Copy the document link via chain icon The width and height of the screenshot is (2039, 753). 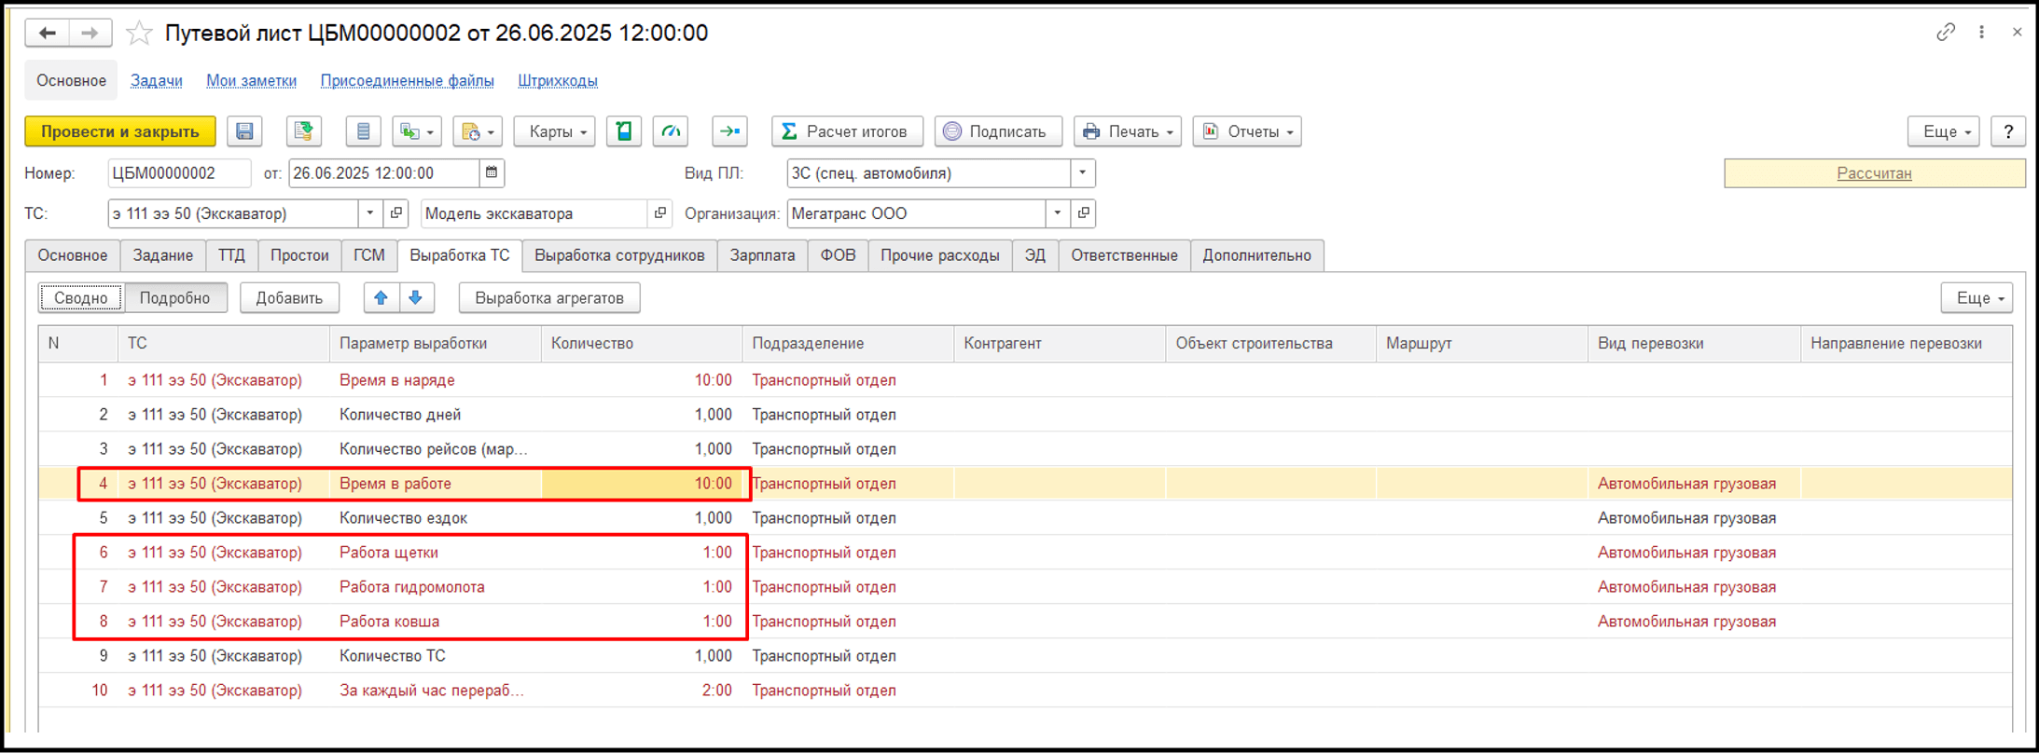pyautogui.click(x=1945, y=33)
